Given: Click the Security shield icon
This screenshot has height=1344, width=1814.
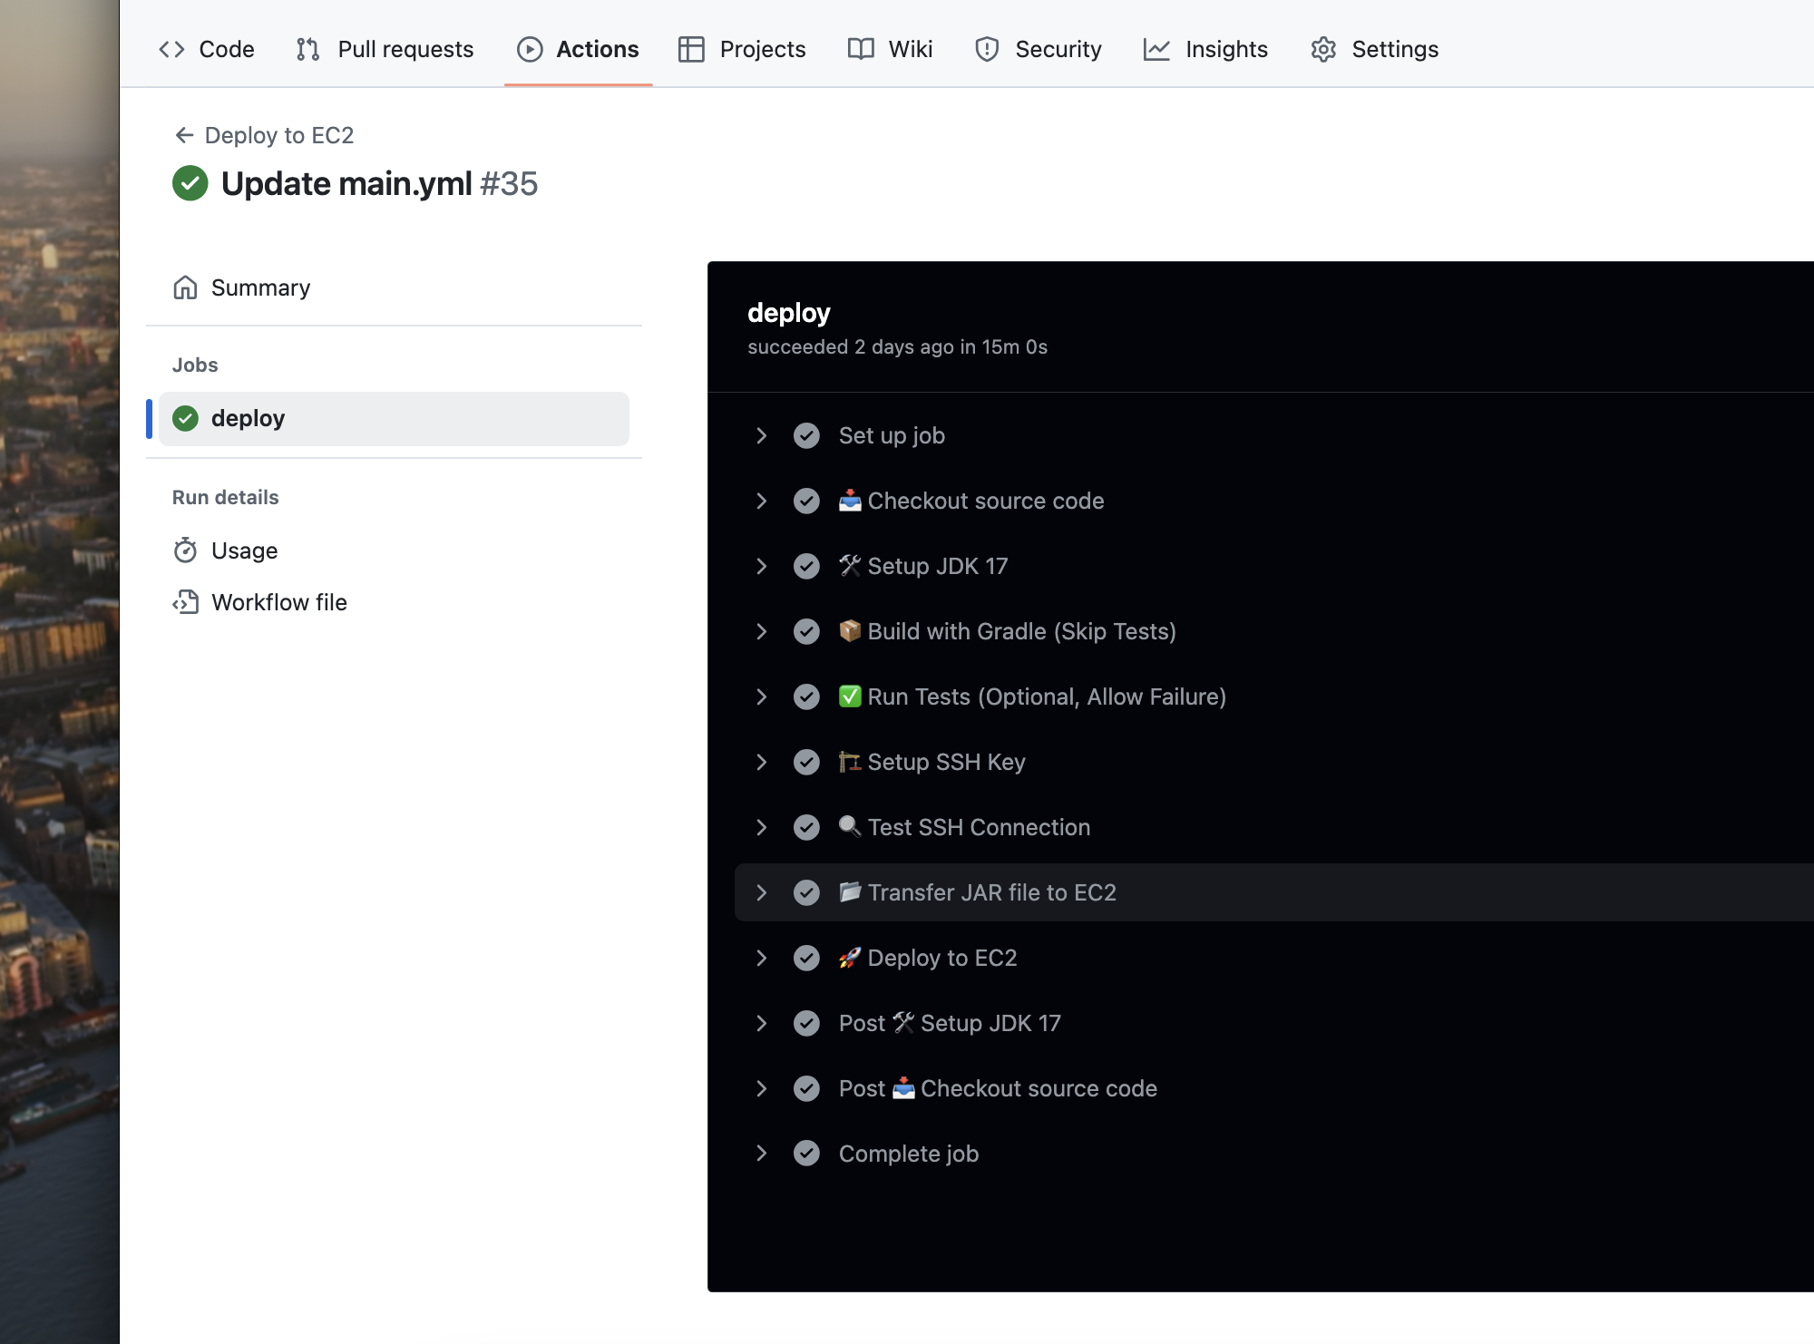Looking at the screenshot, I should [x=987, y=49].
